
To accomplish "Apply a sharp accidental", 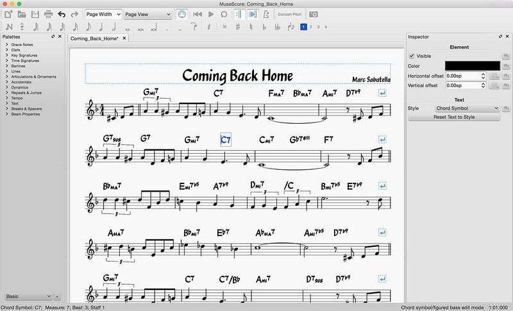I will (238, 27).
